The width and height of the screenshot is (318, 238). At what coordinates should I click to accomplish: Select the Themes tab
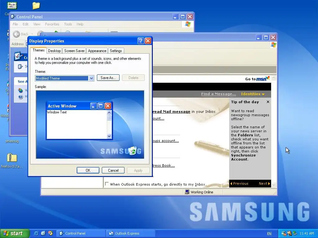pos(39,50)
